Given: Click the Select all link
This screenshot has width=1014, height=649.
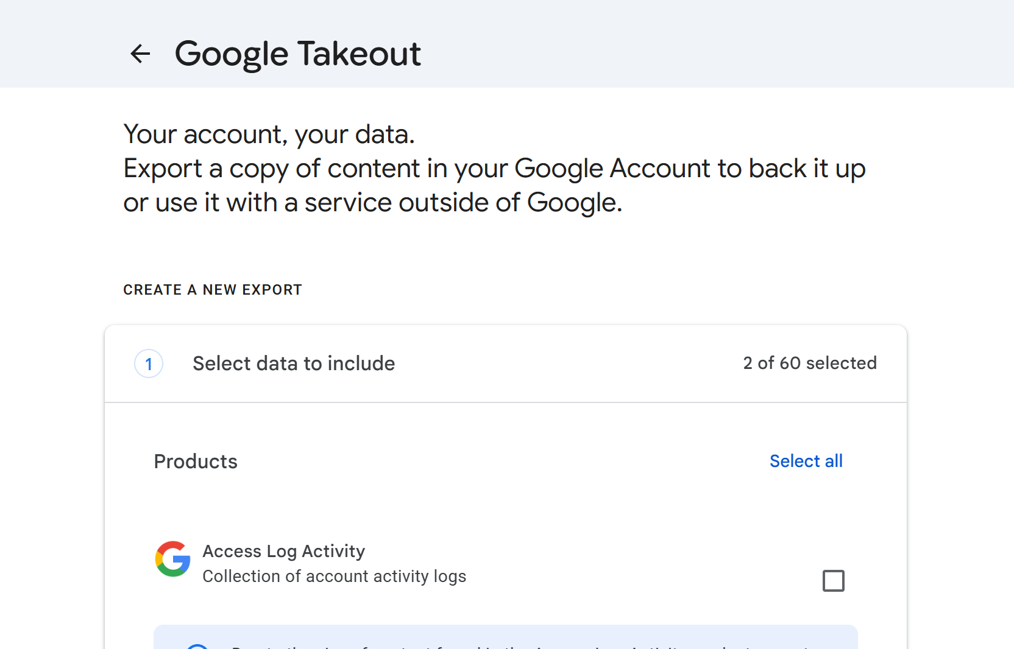Looking at the screenshot, I should pos(806,461).
